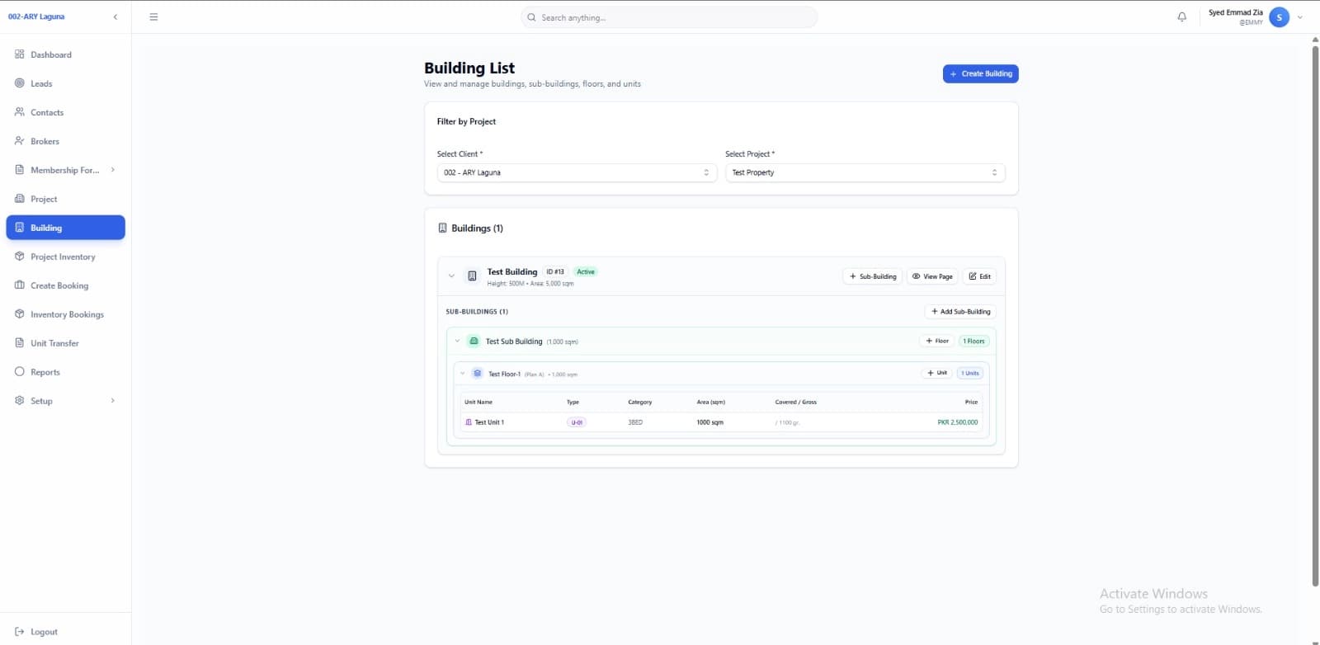Click the green Test Sub Building icon
The height and width of the screenshot is (645, 1320).
pos(474,341)
